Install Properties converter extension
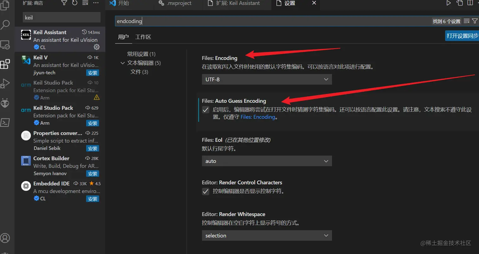 click(x=93, y=148)
